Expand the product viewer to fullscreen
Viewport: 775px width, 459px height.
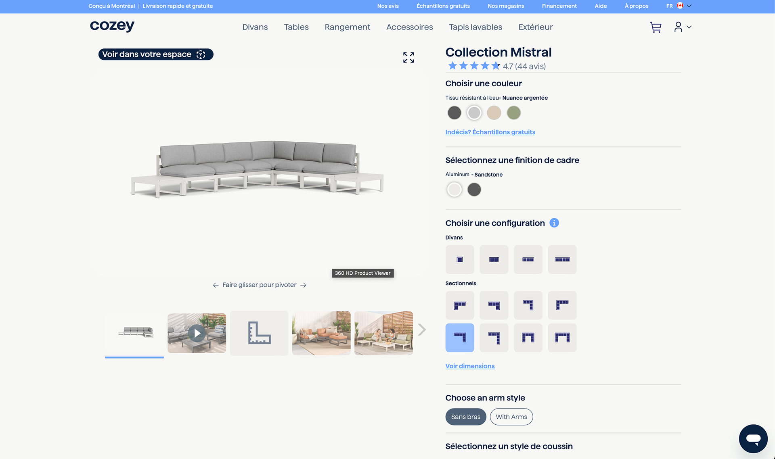coord(408,57)
